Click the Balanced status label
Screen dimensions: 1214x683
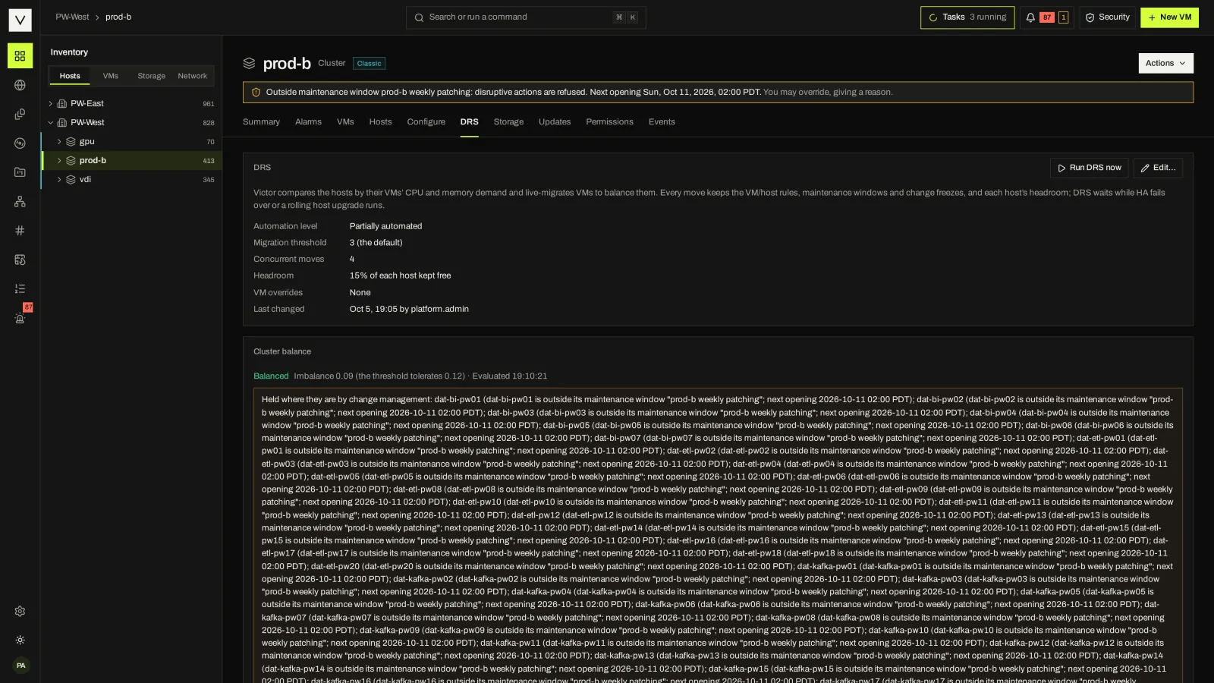(x=271, y=376)
